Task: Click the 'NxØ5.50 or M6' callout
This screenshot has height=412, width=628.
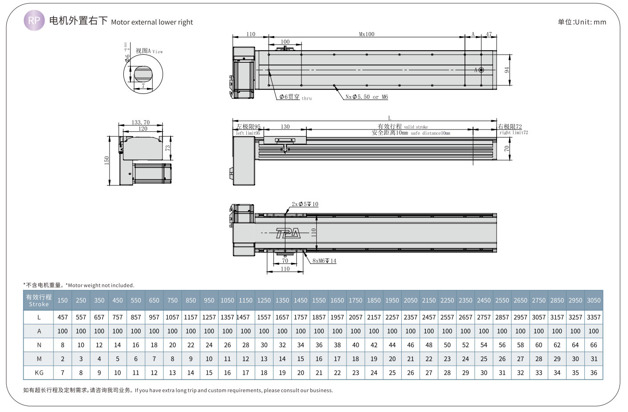Action: (x=367, y=97)
